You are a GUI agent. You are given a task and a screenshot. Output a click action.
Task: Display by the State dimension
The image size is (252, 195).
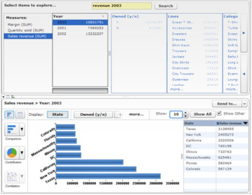tap(57, 114)
